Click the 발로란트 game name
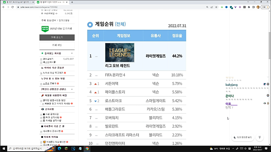 click(x=112, y=126)
